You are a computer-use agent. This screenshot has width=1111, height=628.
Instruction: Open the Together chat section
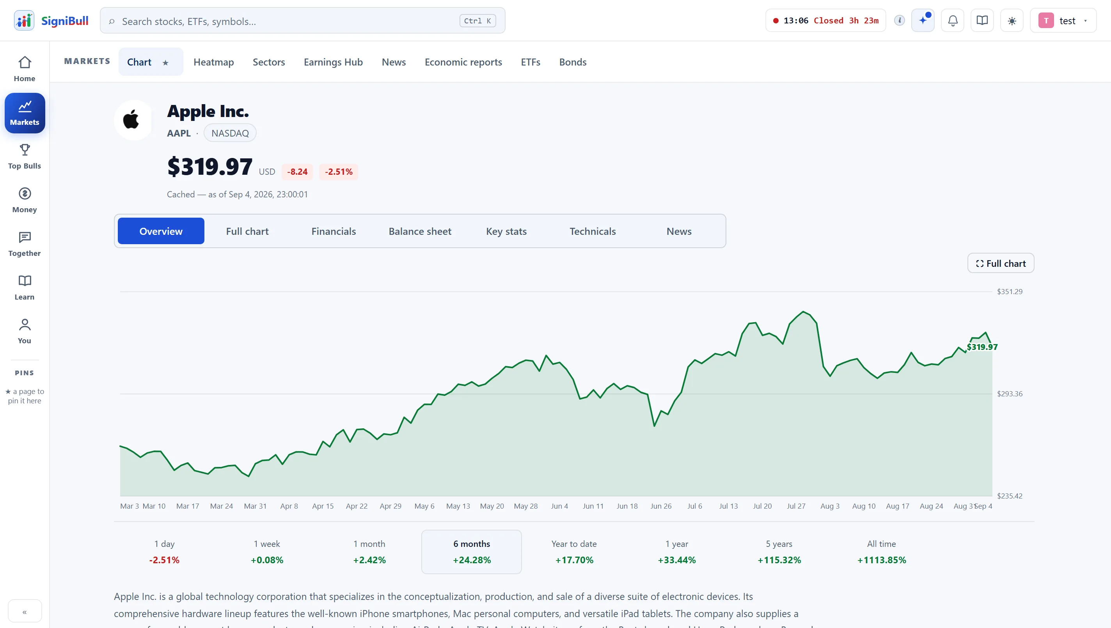[x=25, y=244]
